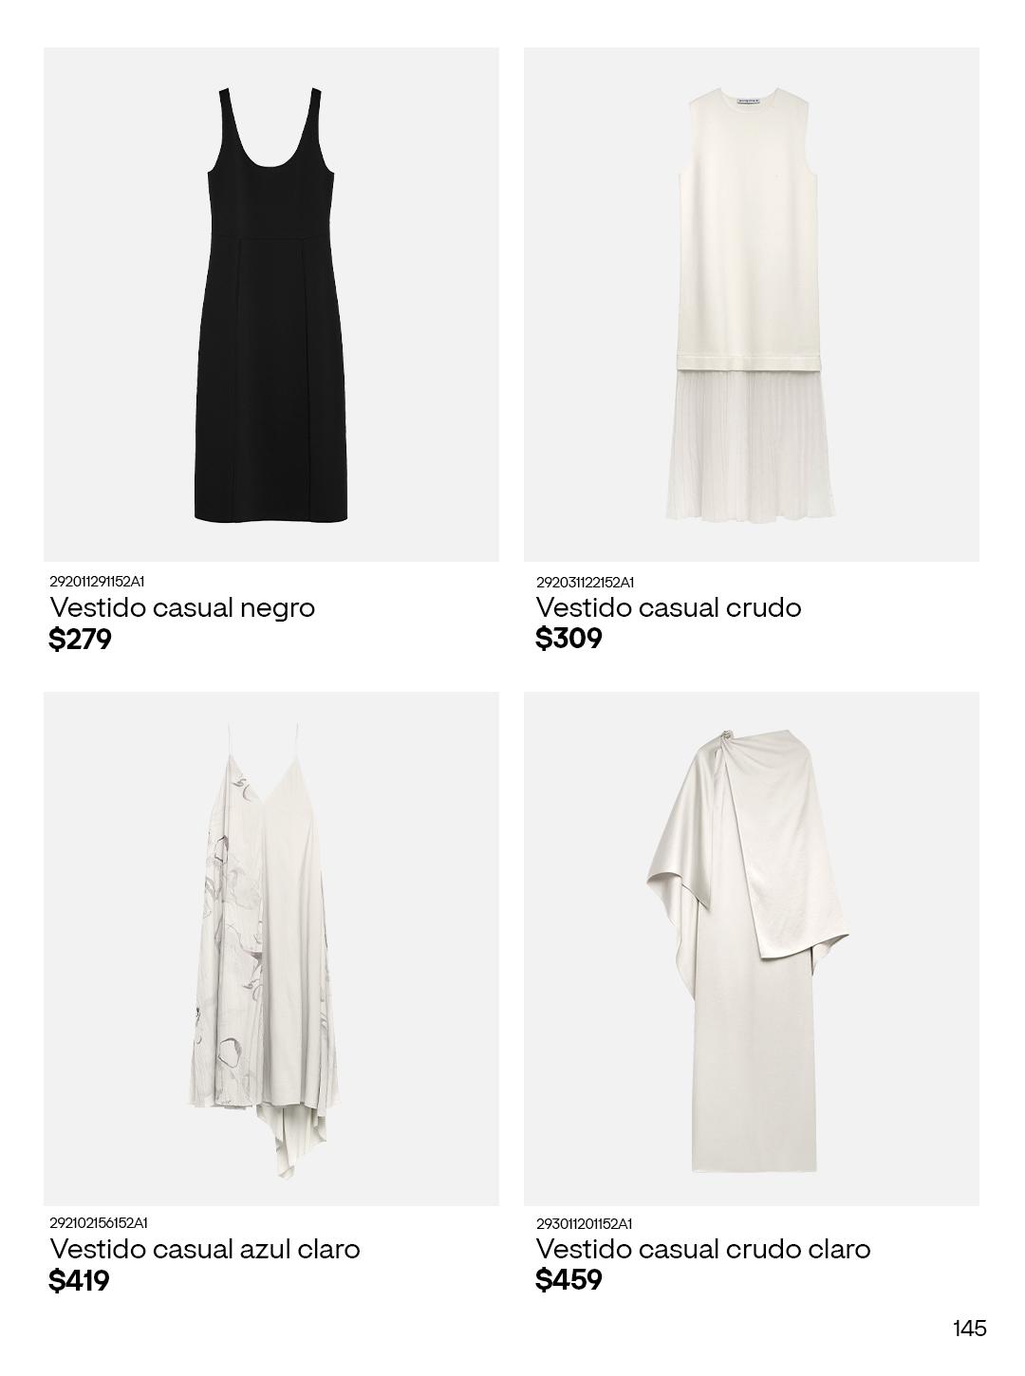The image size is (1025, 1376).
Task: Select the $419 price label
Action: point(80,1281)
